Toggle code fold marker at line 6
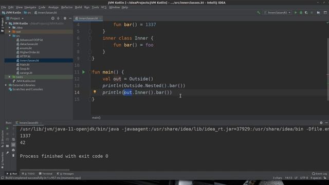This screenshot has width=329, height=185. [90, 38]
